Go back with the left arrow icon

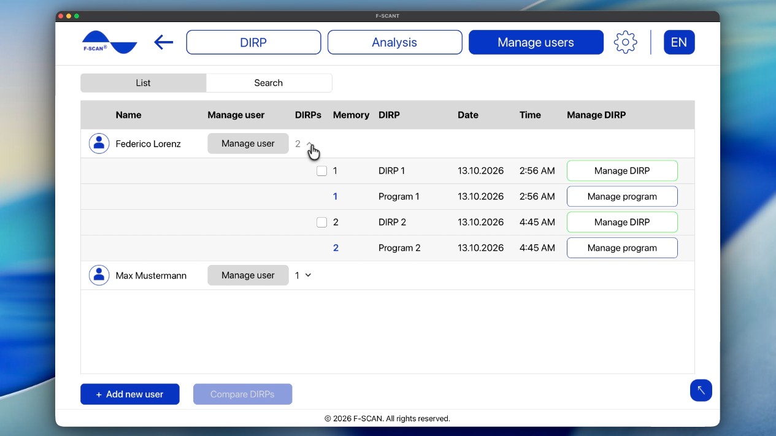coord(163,42)
